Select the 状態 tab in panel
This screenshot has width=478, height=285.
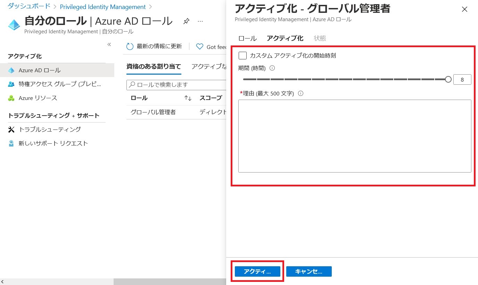pos(320,39)
